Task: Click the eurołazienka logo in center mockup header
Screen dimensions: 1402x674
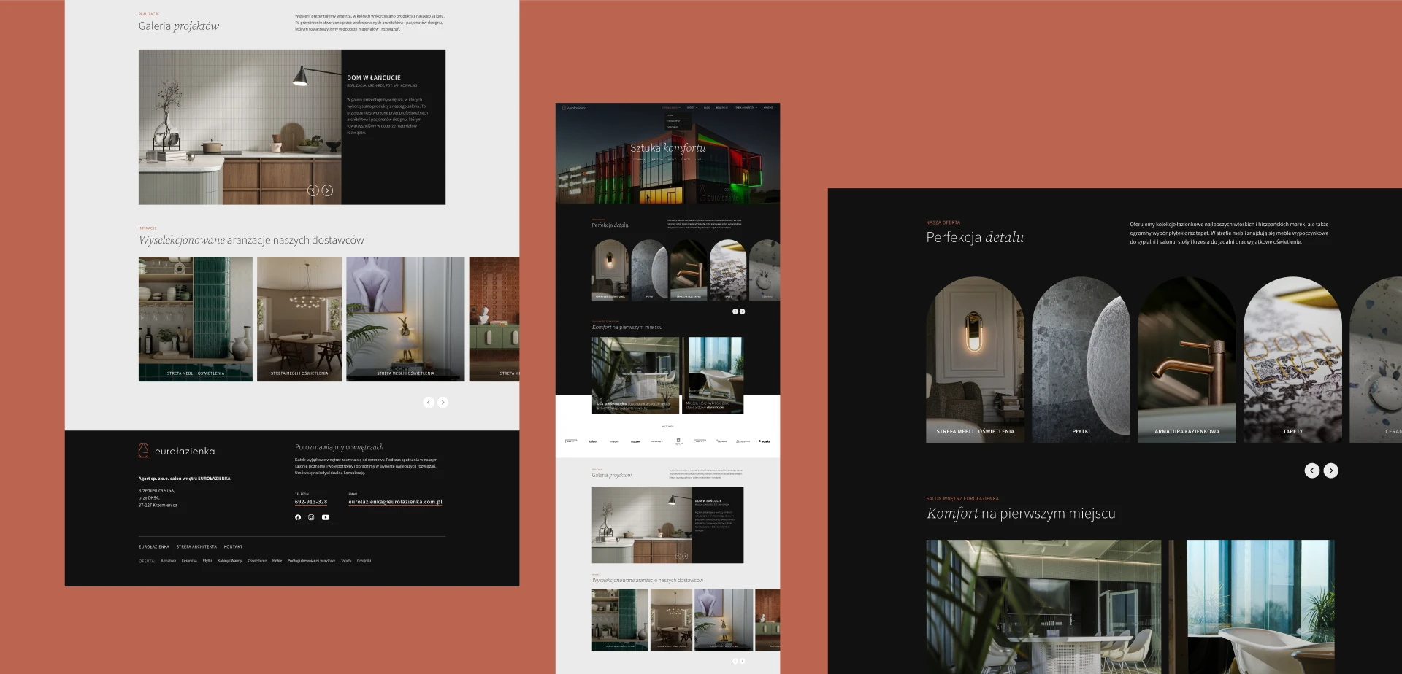Action: pyautogui.click(x=574, y=108)
